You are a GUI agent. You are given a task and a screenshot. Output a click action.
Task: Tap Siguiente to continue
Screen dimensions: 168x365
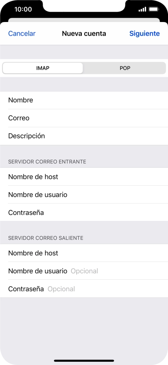pyautogui.click(x=144, y=34)
